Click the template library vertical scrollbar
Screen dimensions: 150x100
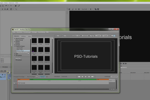point(52,56)
